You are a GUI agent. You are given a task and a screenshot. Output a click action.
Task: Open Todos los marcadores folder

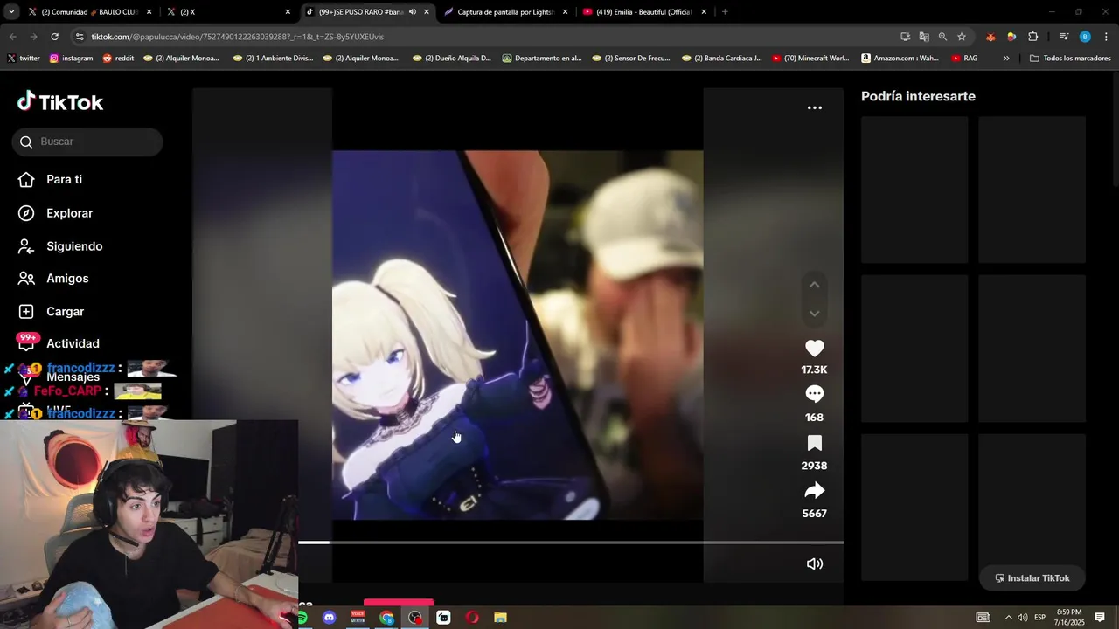pos(1070,59)
